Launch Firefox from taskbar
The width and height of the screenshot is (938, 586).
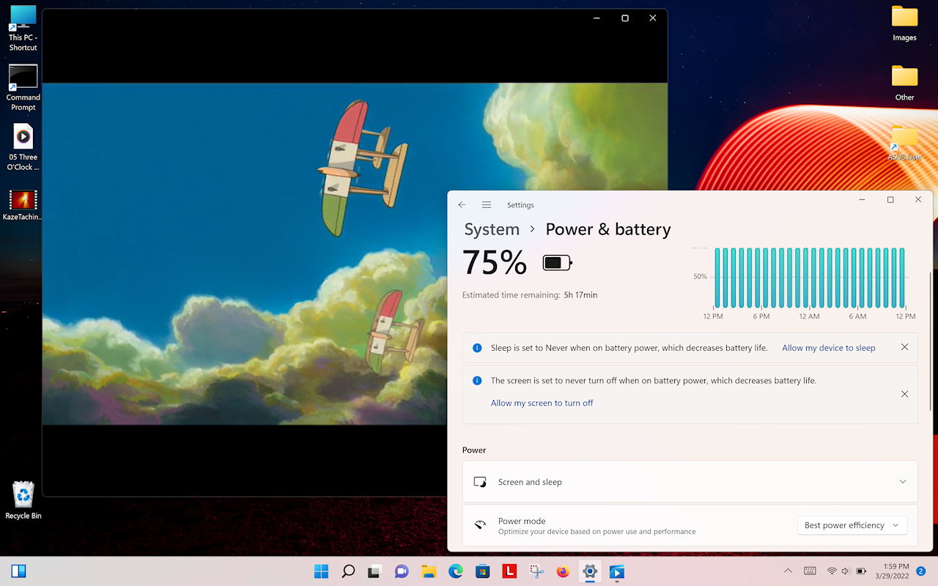563,571
